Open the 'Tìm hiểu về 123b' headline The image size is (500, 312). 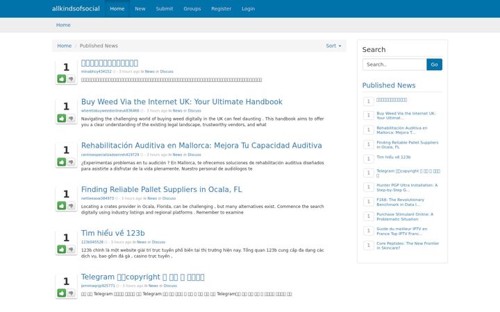tap(113, 233)
